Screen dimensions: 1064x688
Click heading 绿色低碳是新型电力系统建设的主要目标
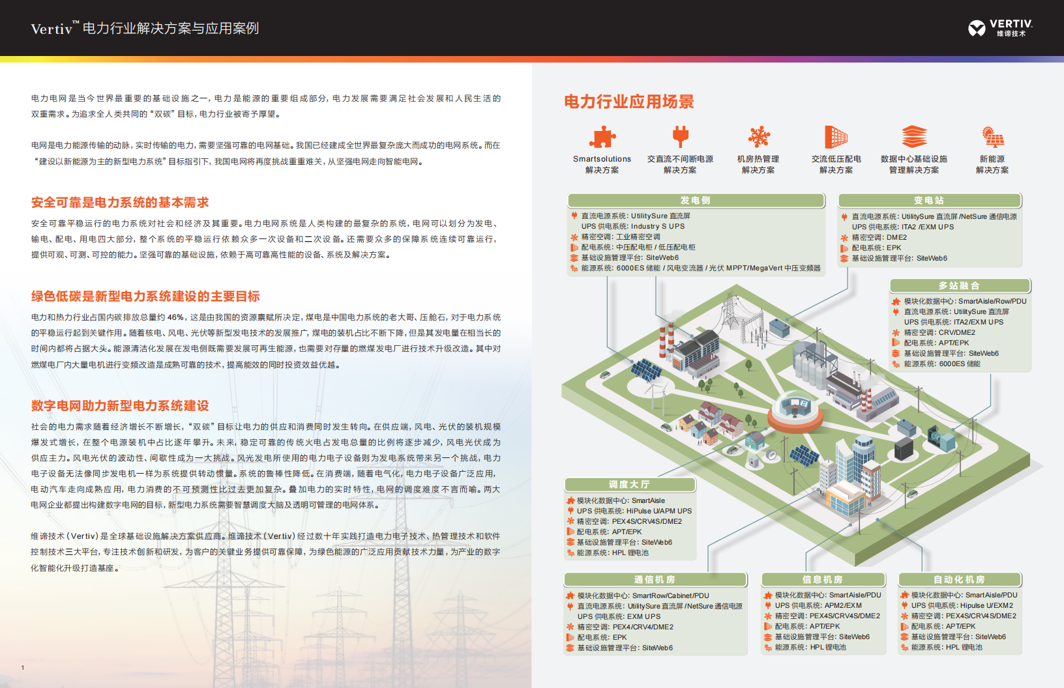pyautogui.click(x=145, y=296)
